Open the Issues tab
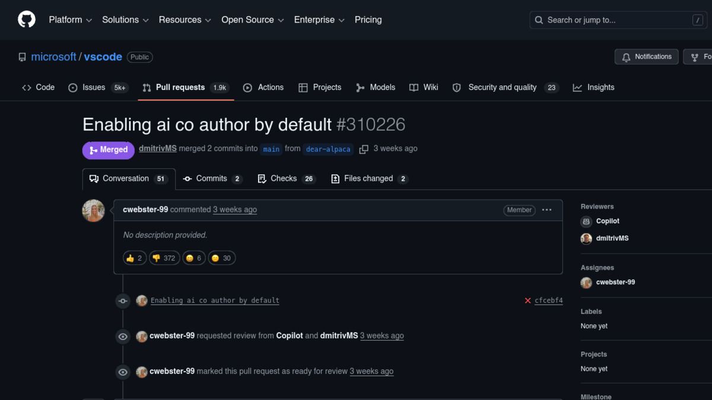This screenshot has width=712, height=400. click(x=98, y=87)
